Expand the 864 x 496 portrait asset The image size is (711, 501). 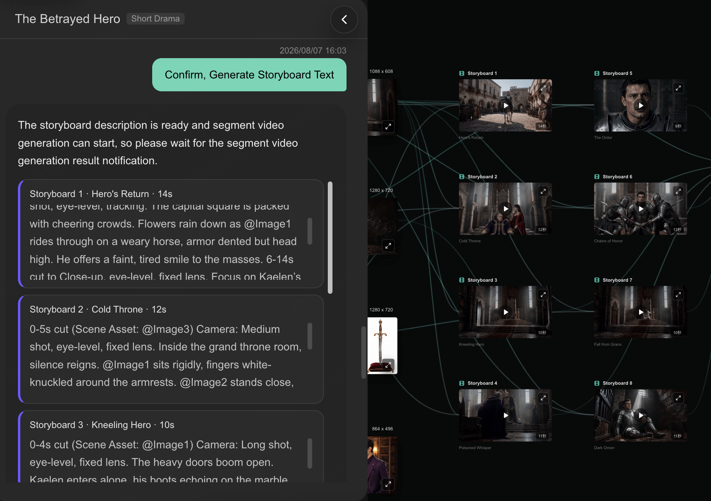[388, 484]
